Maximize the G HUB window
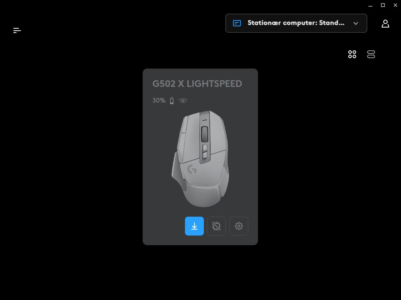The width and height of the screenshot is (401, 300). [383, 5]
